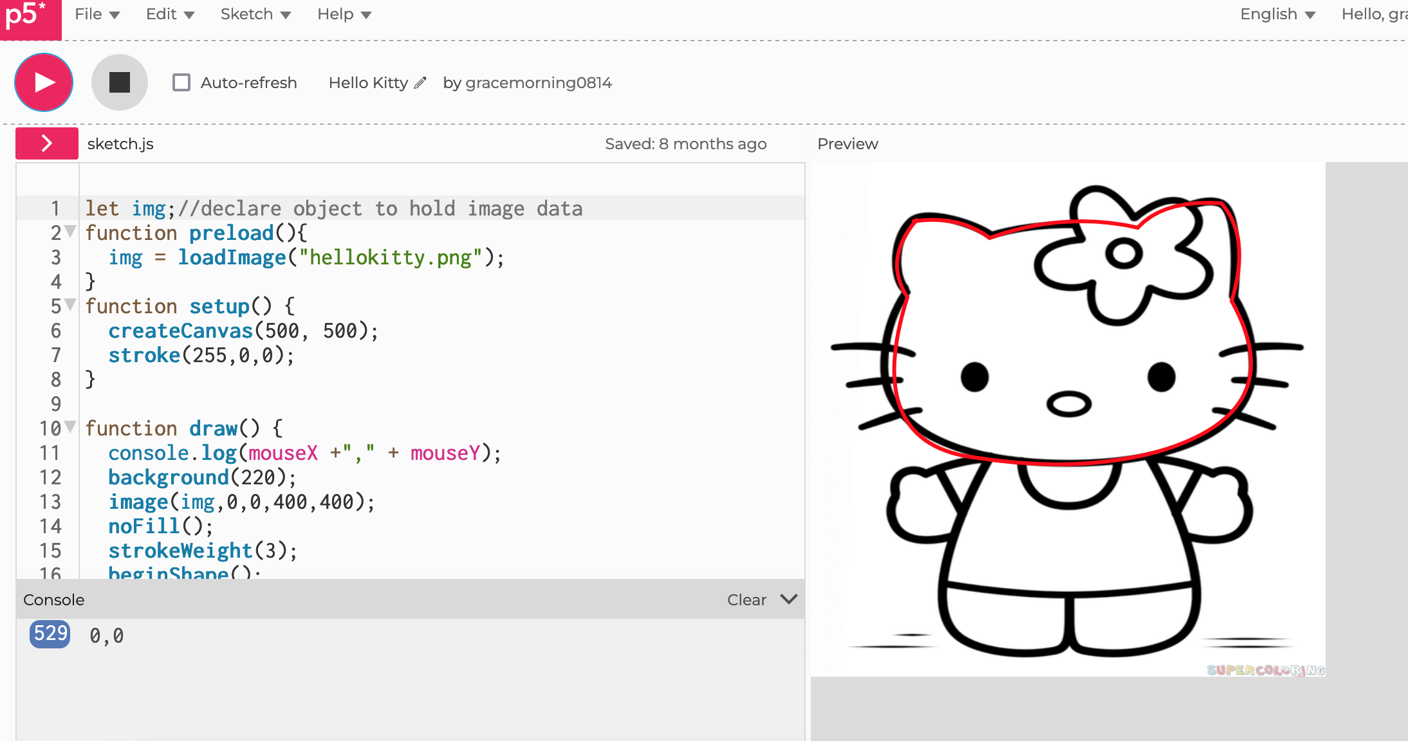Collapse the console with chevron icon
The height and width of the screenshot is (741, 1408).
789,599
